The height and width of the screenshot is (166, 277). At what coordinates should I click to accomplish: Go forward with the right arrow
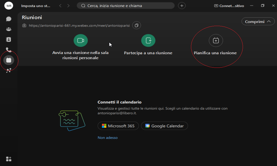(x=68, y=6)
